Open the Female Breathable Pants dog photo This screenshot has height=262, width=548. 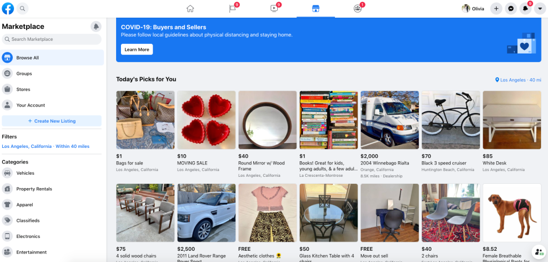[x=512, y=213]
